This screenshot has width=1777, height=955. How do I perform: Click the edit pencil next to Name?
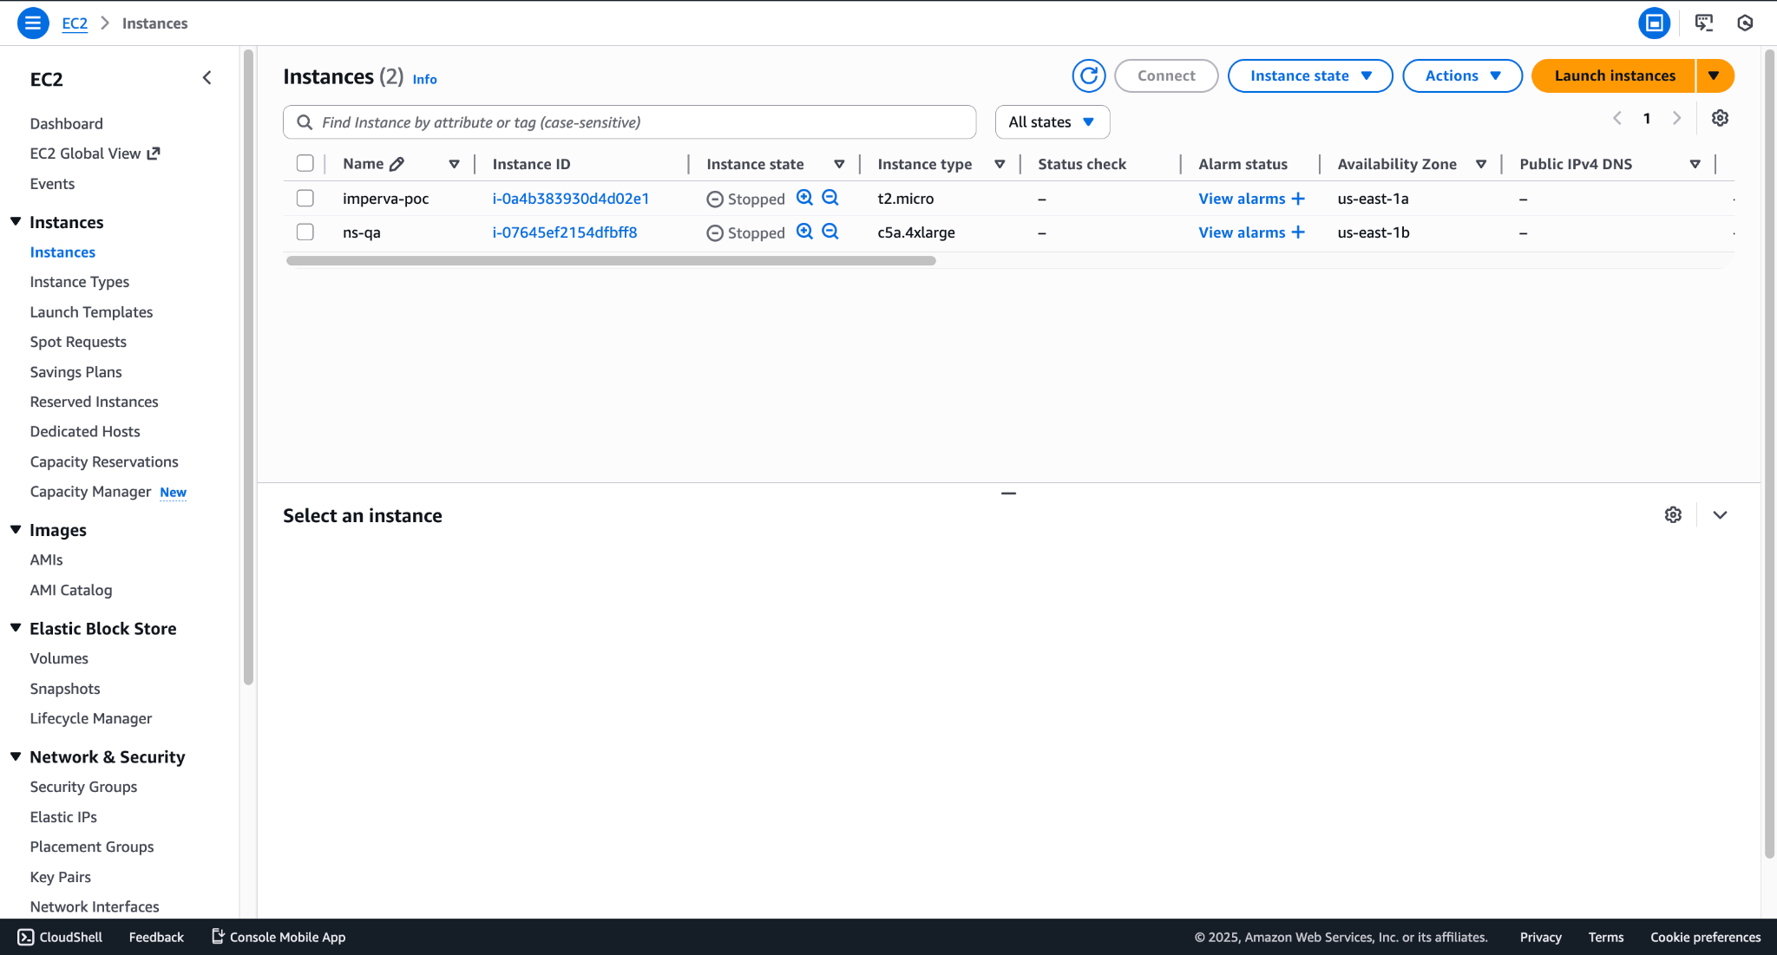click(x=397, y=164)
